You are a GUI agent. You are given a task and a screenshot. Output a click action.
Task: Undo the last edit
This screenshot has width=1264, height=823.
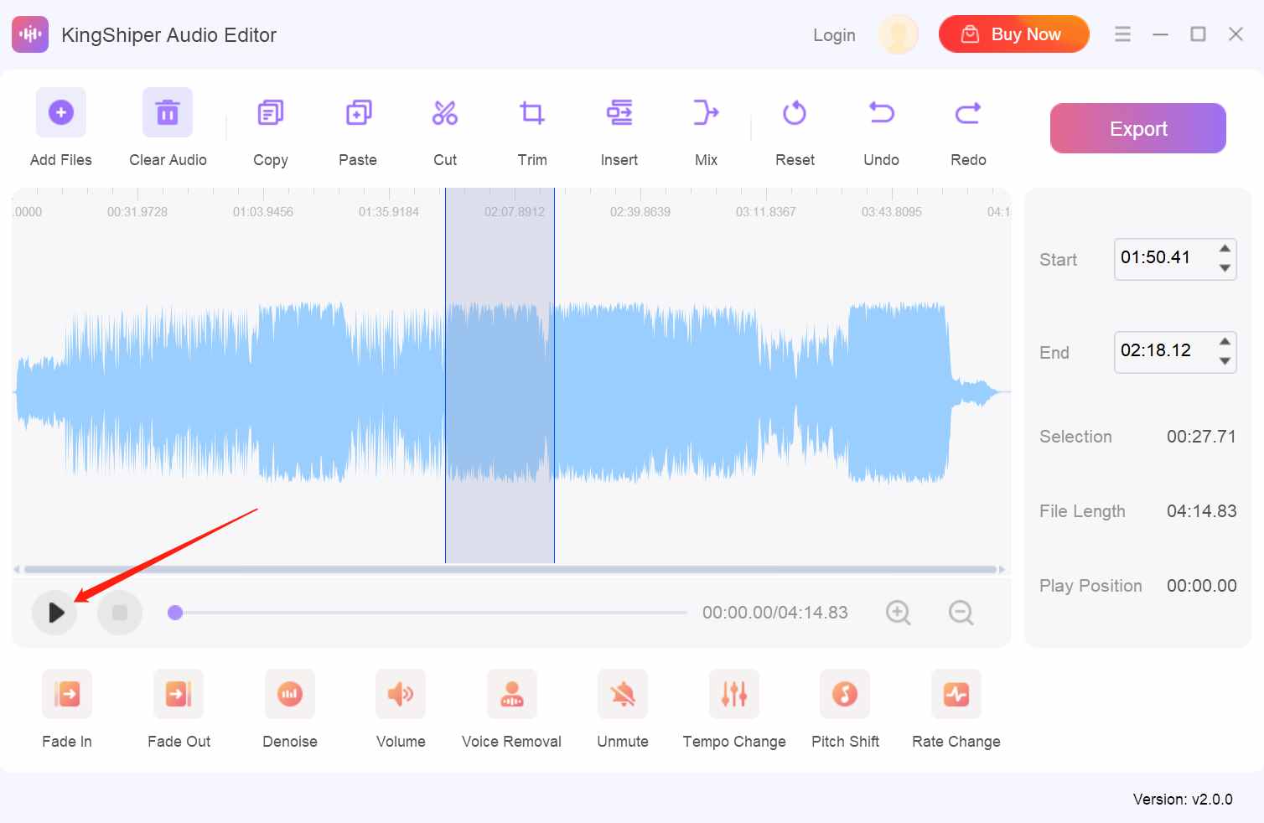(881, 112)
